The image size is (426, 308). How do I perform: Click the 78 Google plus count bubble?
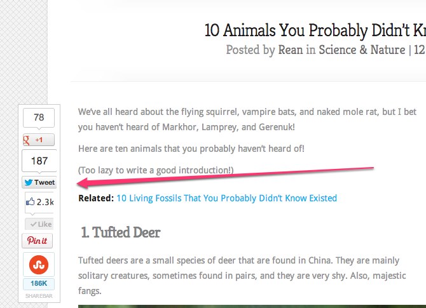[x=38, y=117]
